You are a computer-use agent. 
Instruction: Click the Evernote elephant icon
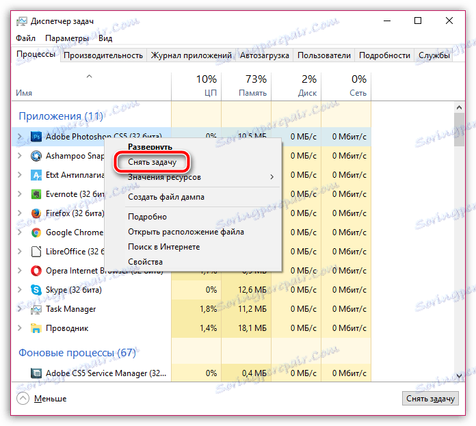[x=36, y=194]
